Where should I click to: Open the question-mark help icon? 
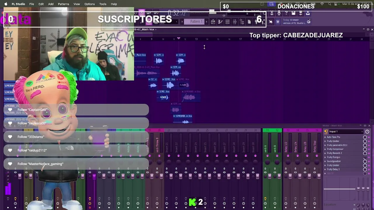(x=286, y=13)
